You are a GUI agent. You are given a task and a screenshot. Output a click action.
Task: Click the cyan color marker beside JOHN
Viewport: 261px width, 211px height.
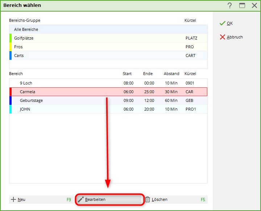11,109
